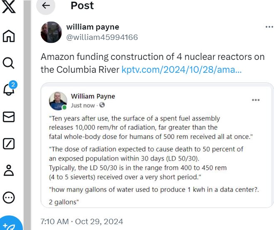This screenshot has width=274, height=230.
Task: Open post options three-dot menu
Action: (269, 27)
